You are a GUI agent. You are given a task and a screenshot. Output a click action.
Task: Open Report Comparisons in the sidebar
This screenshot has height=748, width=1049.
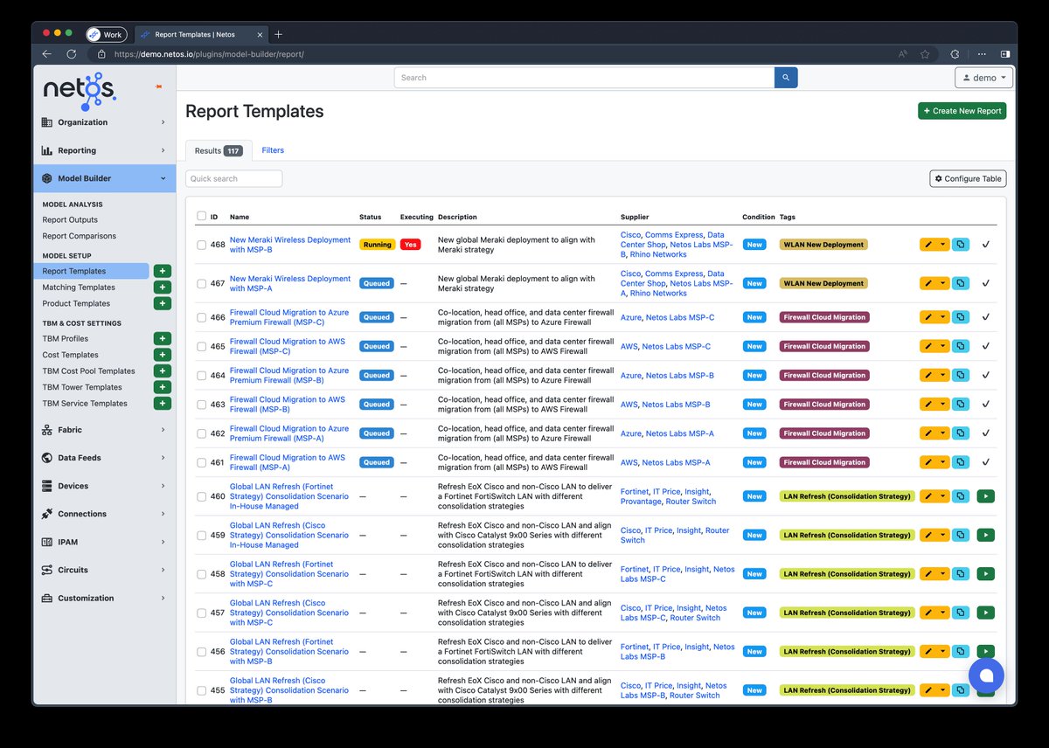(79, 236)
